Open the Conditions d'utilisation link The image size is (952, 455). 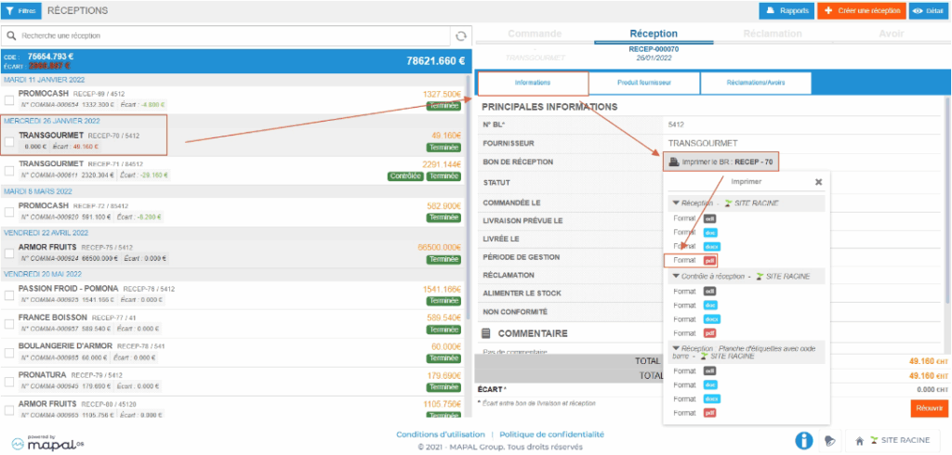(443, 434)
